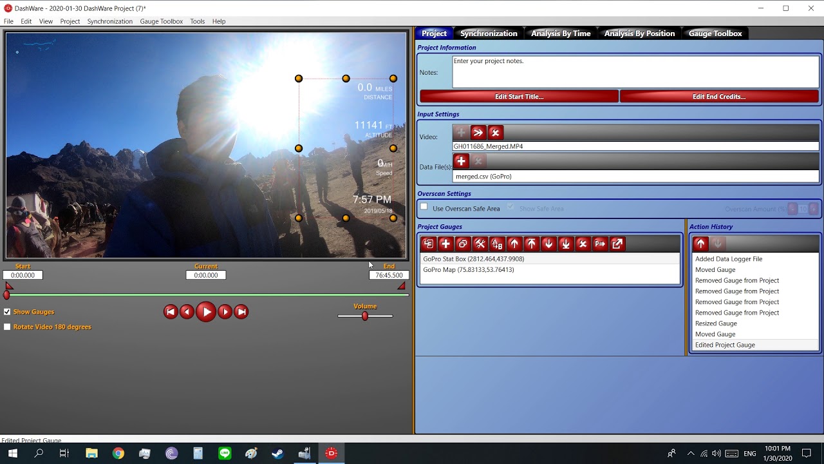Viewport: 824px width, 464px height.
Task: Jump to the video start
Action: [171, 312]
